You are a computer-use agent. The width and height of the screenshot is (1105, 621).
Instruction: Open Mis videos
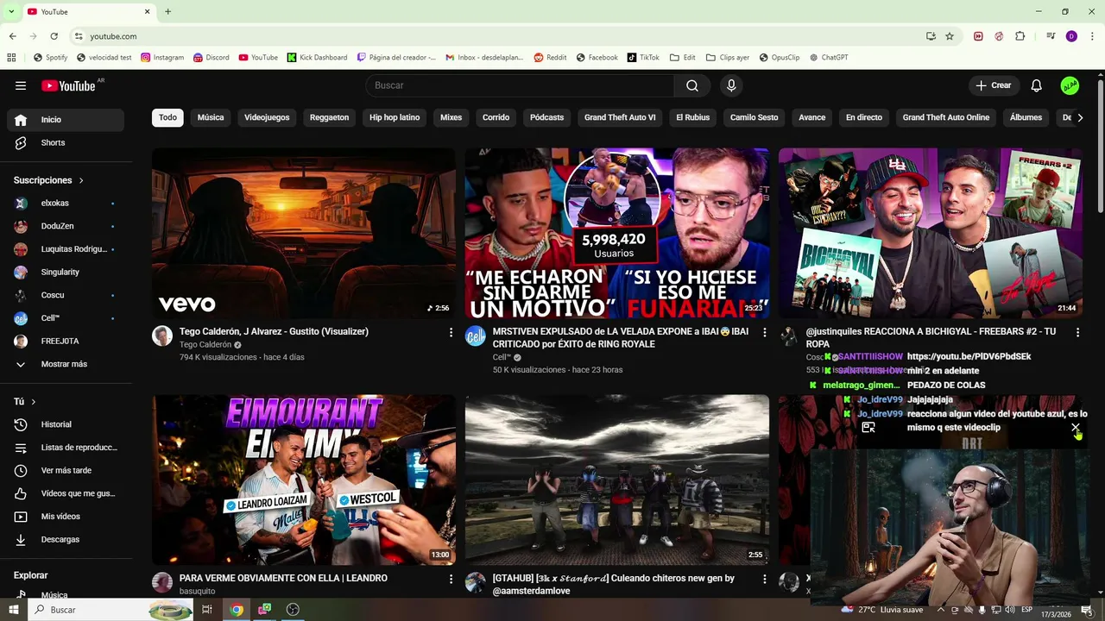point(66,517)
